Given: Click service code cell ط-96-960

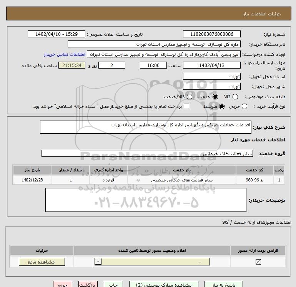Looking at the screenshot, I should coord(254,180).
